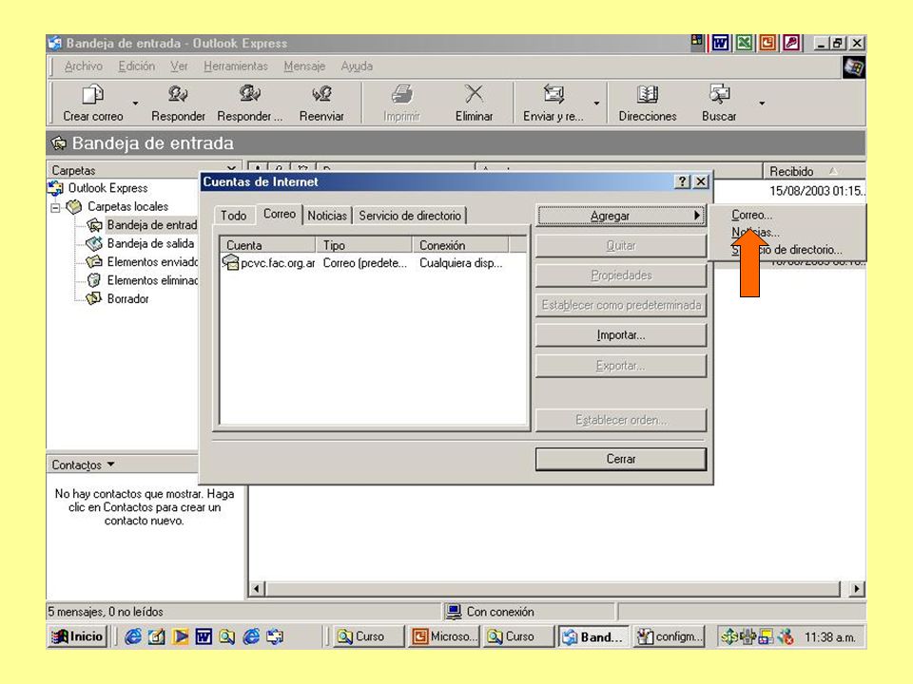Sort by the Recibido column header
This screenshot has width=913, height=684.
(x=814, y=171)
